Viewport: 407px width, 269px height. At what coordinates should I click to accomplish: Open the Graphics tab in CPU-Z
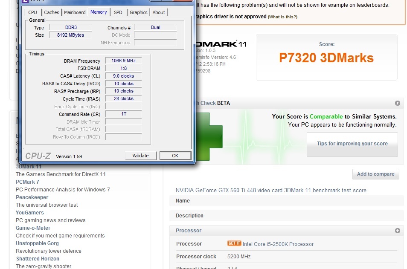(138, 12)
